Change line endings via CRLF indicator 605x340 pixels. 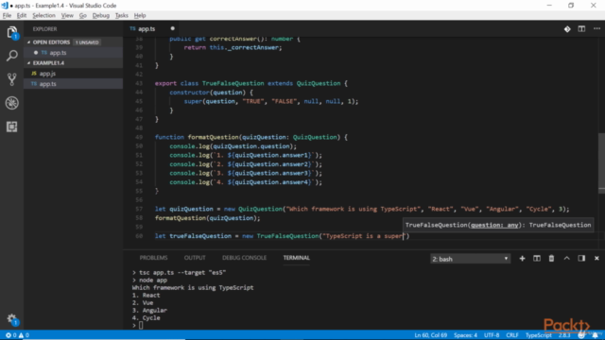point(512,335)
